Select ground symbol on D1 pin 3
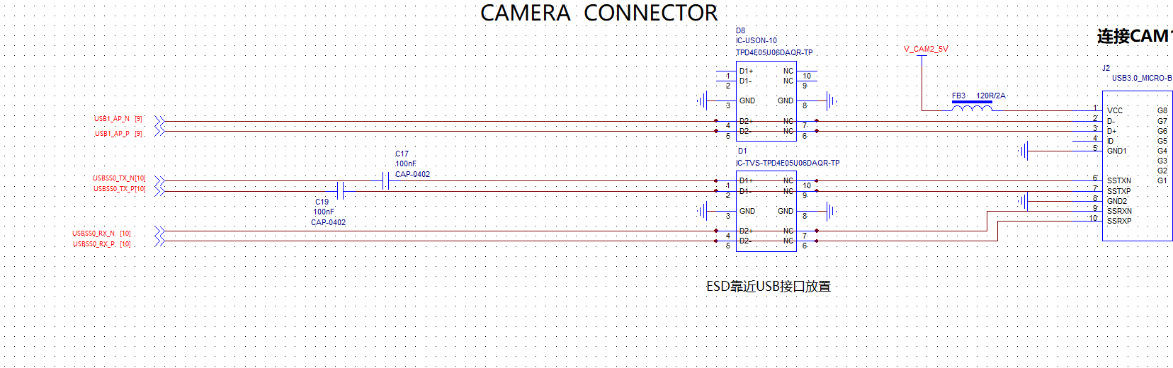This screenshot has width=1173, height=368. click(x=702, y=211)
